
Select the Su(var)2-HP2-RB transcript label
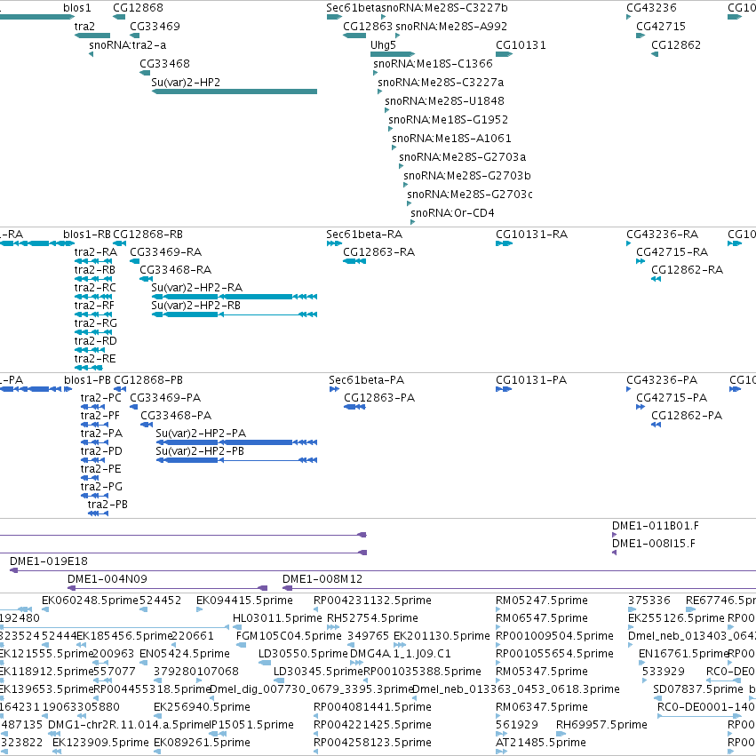pos(195,306)
